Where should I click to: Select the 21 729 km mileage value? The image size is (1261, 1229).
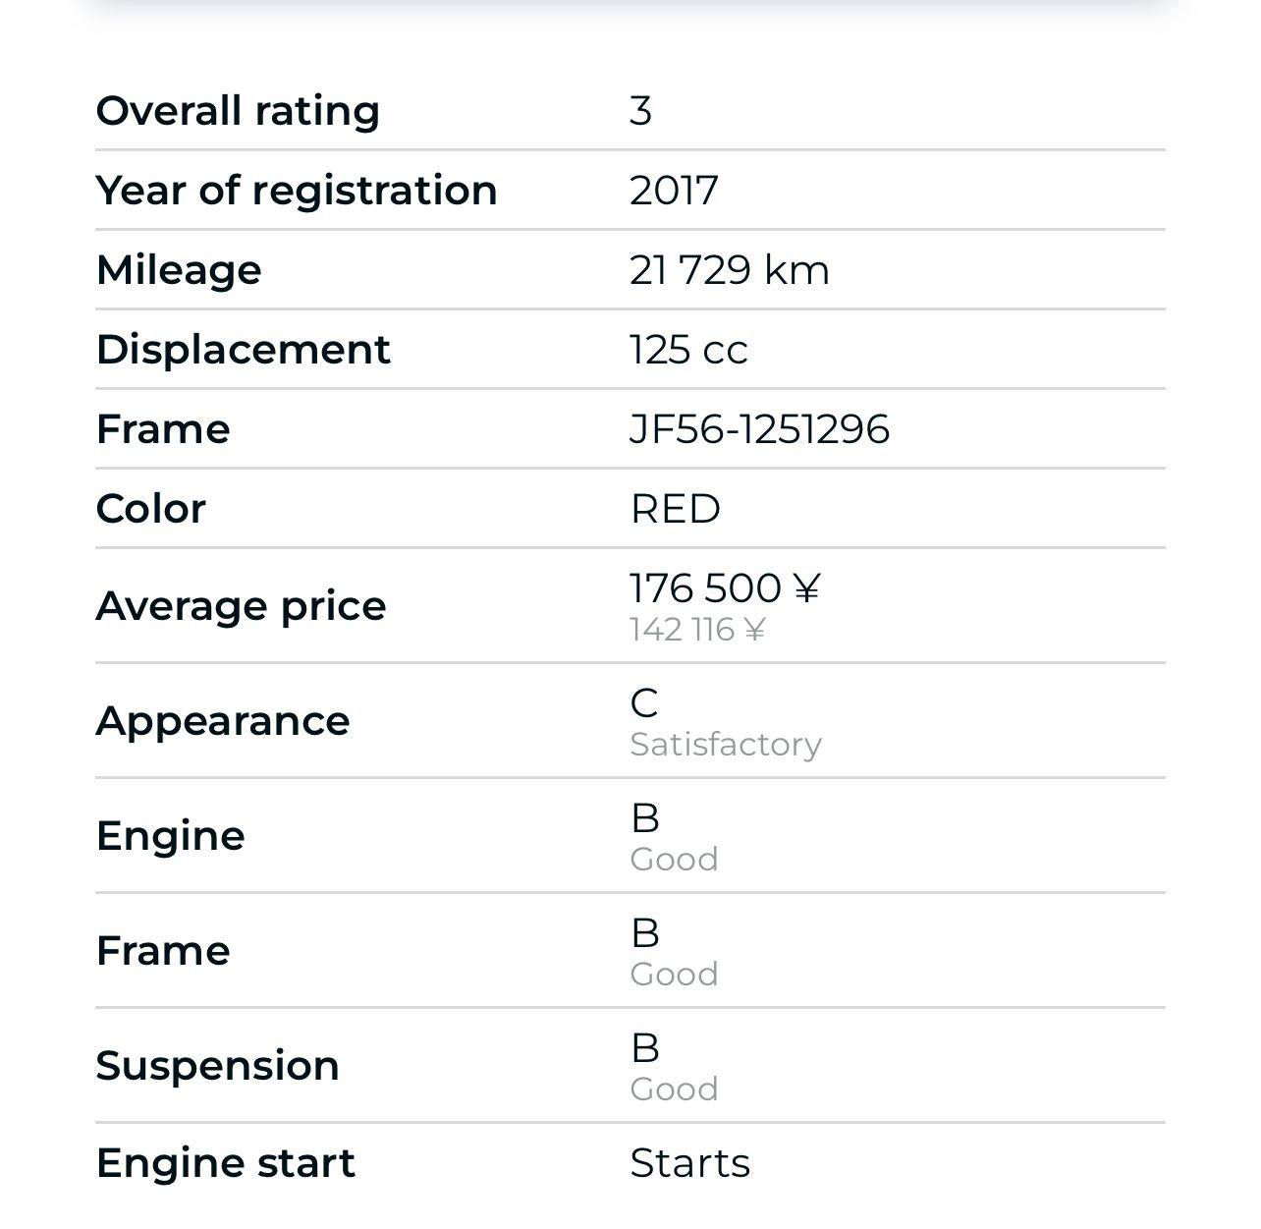click(x=729, y=270)
